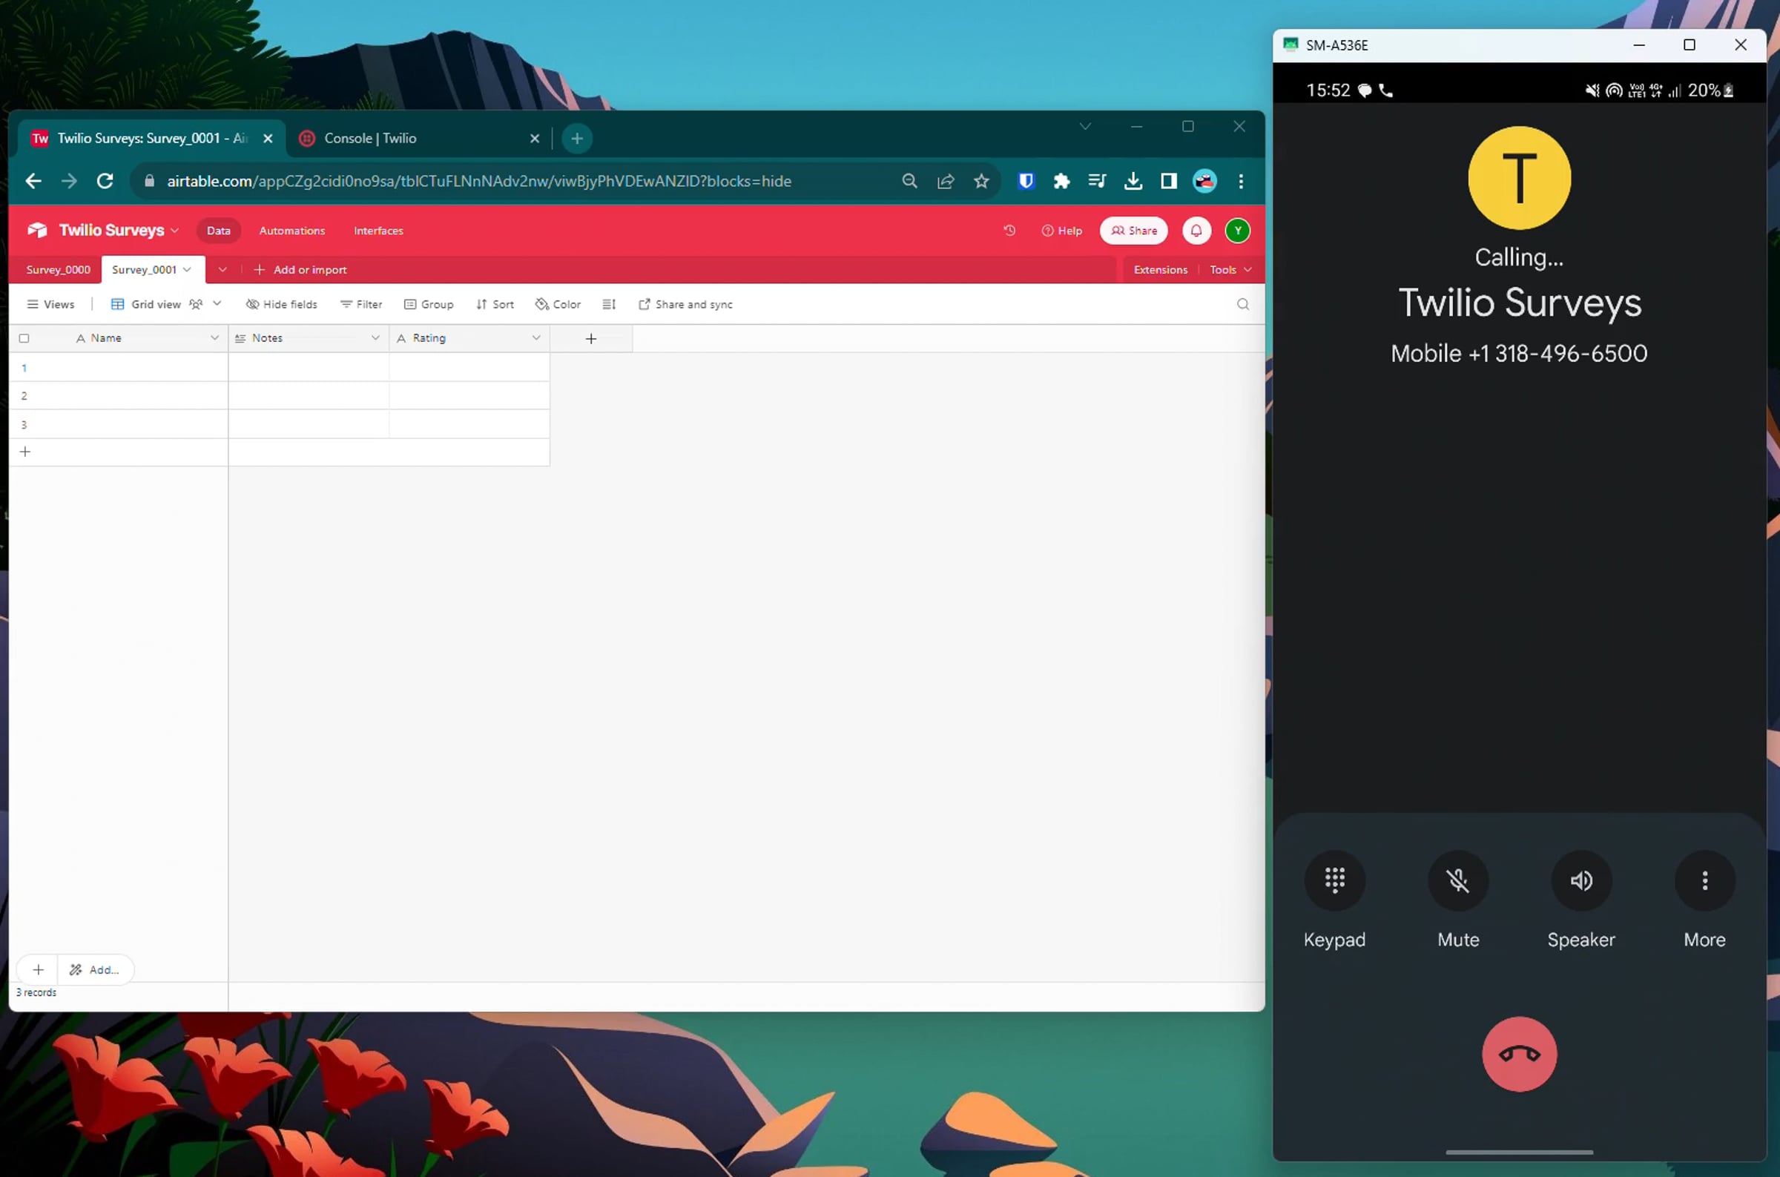Open the Extensions panel

click(1160, 269)
